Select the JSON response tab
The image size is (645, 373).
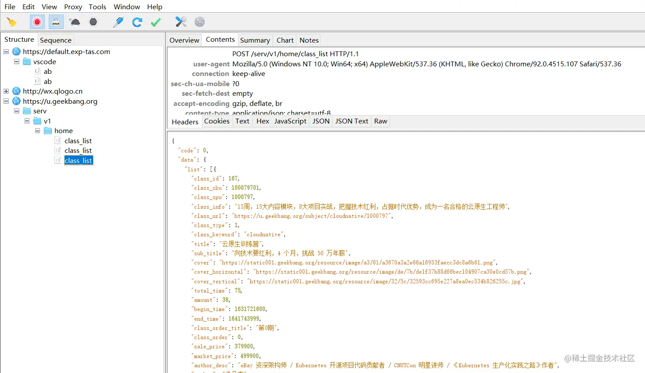point(321,121)
